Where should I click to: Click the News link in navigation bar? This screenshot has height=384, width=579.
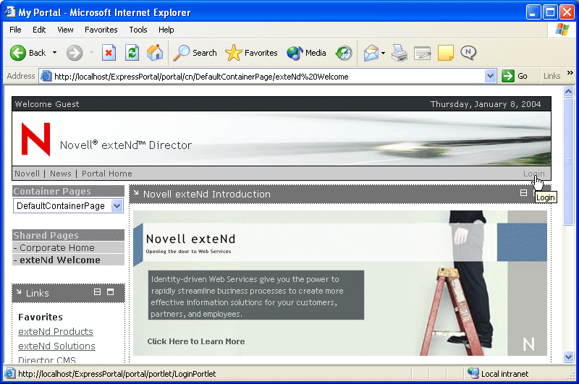coord(61,174)
